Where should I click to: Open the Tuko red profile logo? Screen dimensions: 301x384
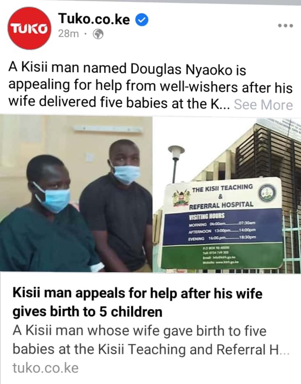tap(30, 28)
